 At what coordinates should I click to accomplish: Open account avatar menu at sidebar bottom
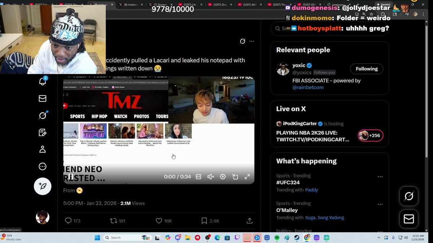click(x=43, y=217)
